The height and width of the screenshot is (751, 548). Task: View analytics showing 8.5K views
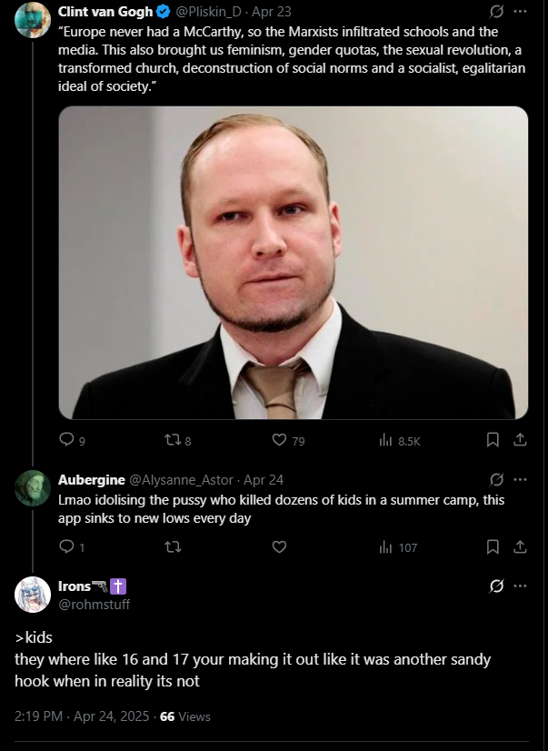click(399, 440)
